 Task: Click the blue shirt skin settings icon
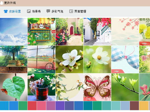[x=6, y=11]
